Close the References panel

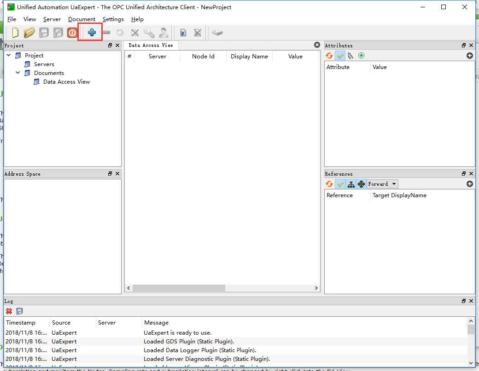click(471, 173)
